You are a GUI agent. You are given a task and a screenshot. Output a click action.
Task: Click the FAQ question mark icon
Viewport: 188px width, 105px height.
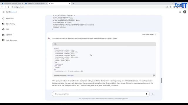coord(3,29)
